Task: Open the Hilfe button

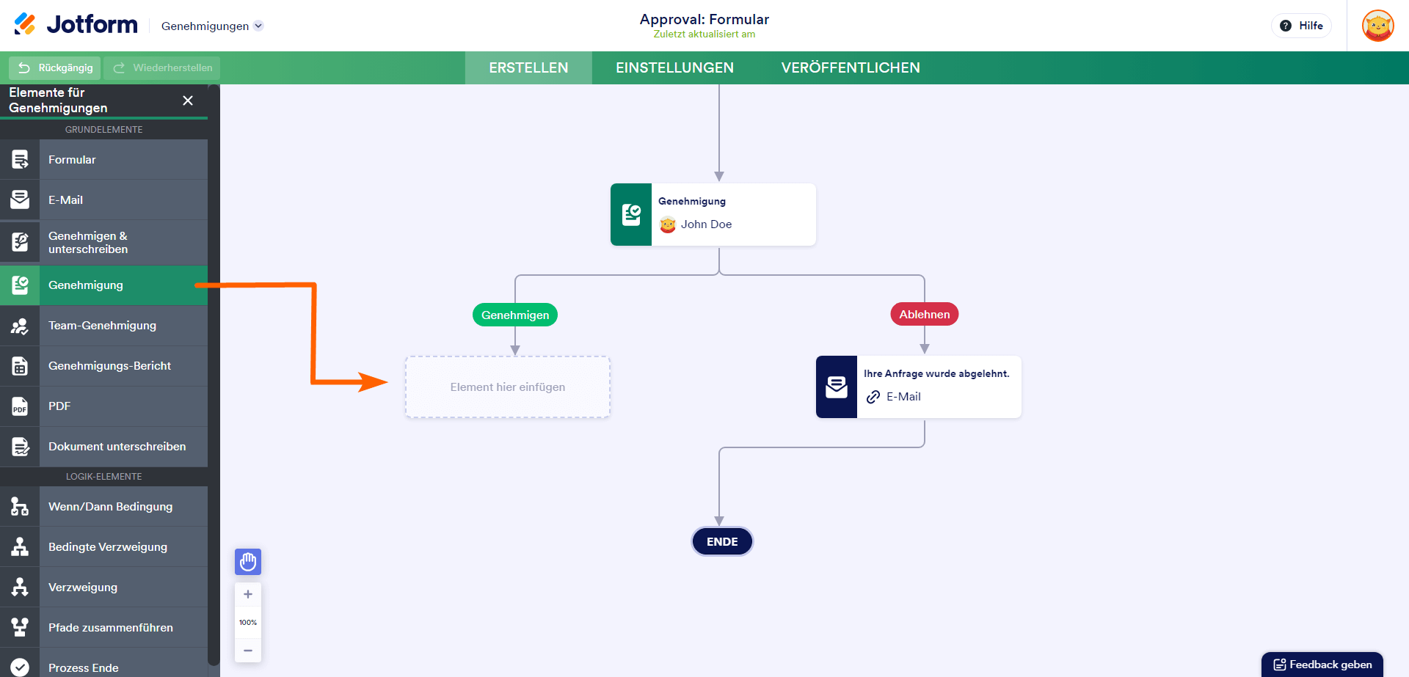Action: click(x=1301, y=26)
